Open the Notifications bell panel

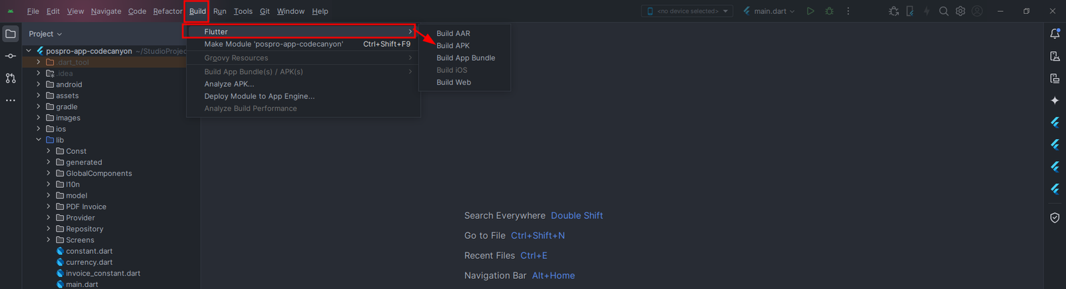pos(1055,34)
